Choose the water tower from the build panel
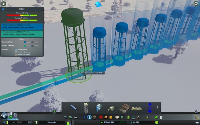The height and width of the screenshot is (125, 200). click(x=86, y=108)
